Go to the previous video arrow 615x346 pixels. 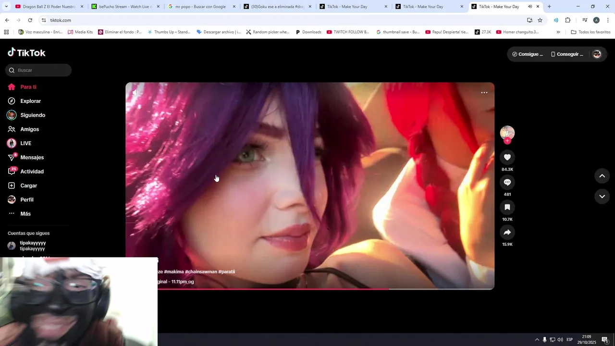click(602, 176)
